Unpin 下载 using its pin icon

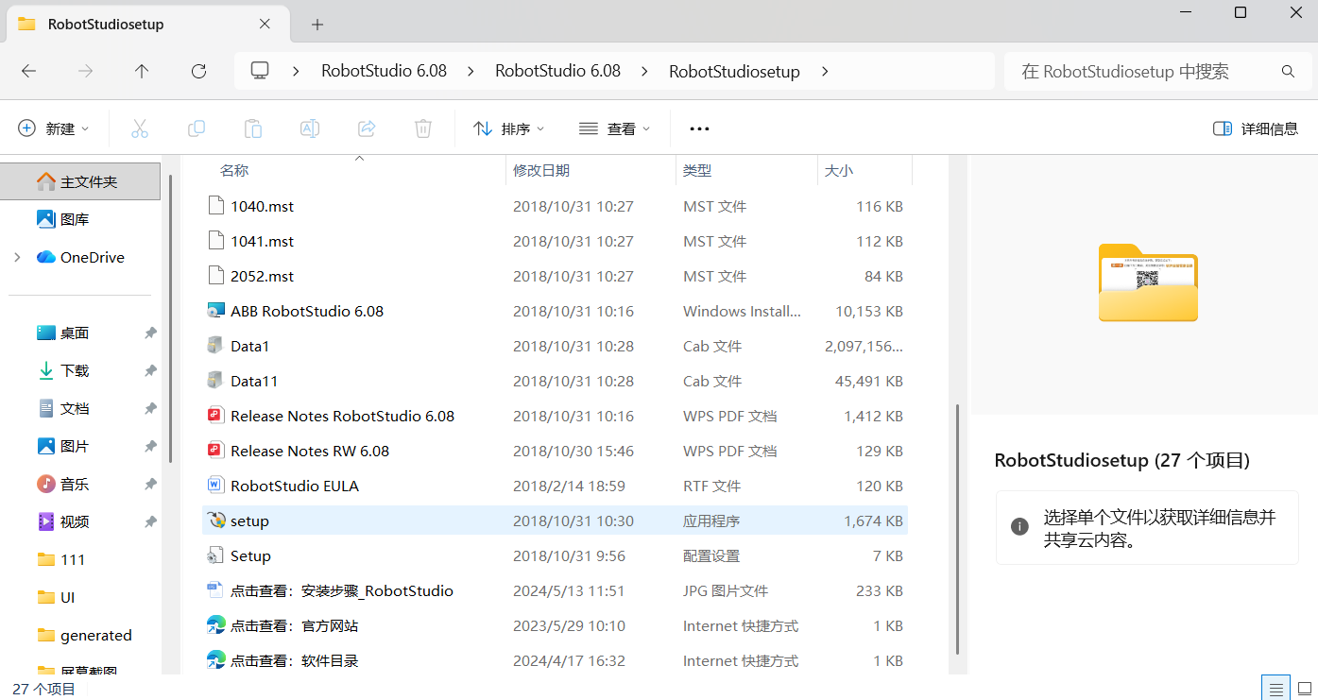pos(150,371)
